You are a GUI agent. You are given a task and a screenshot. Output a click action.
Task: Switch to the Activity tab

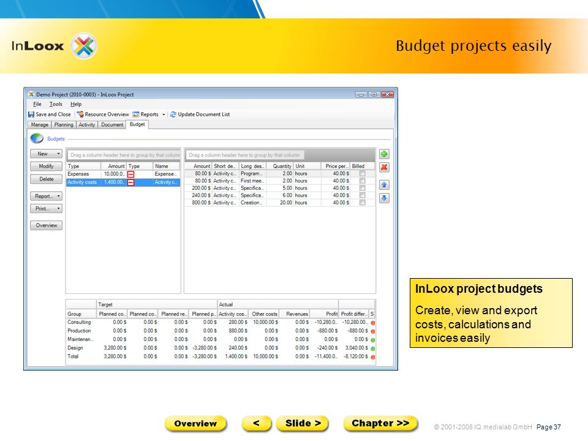[87, 125]
